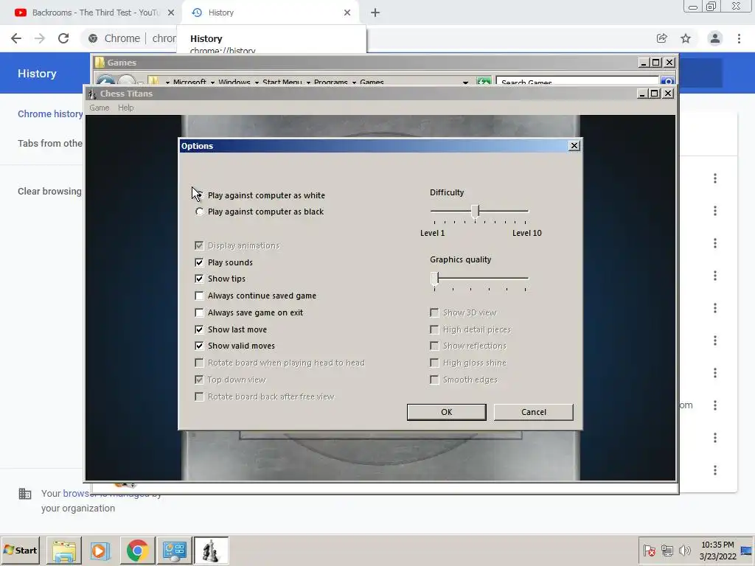
Task: Maximize the Chess Titans window
Action: pyautogui.click(x=655, y=94)
